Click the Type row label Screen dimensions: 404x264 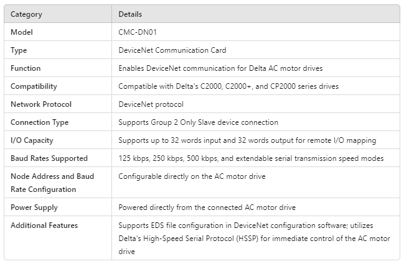19,50
